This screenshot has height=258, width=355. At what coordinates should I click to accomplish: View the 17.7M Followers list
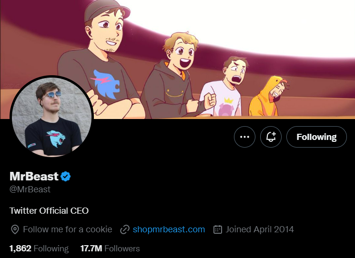(x=110, y=248)
